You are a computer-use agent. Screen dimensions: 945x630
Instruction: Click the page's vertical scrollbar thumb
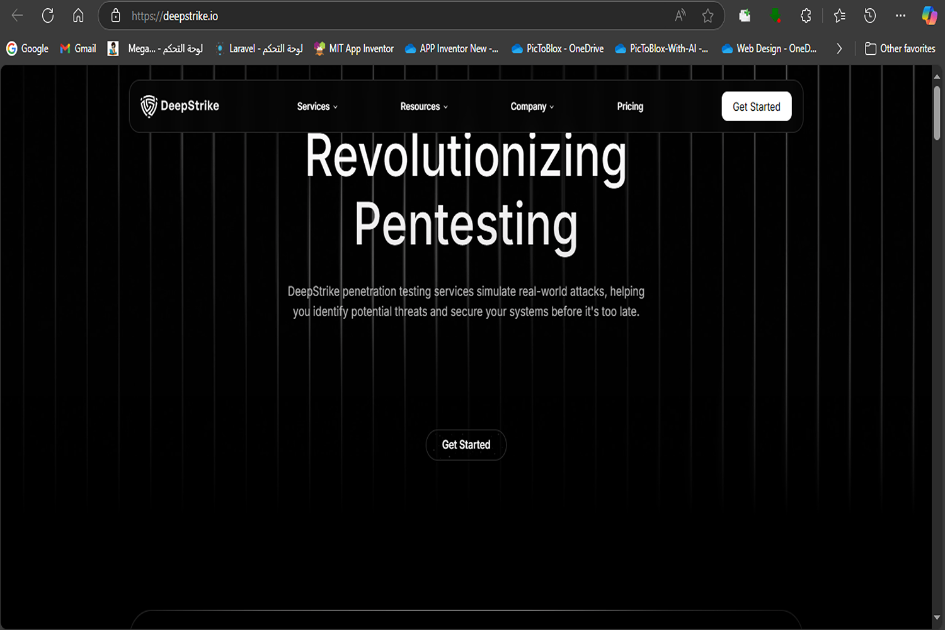(937, 113)
